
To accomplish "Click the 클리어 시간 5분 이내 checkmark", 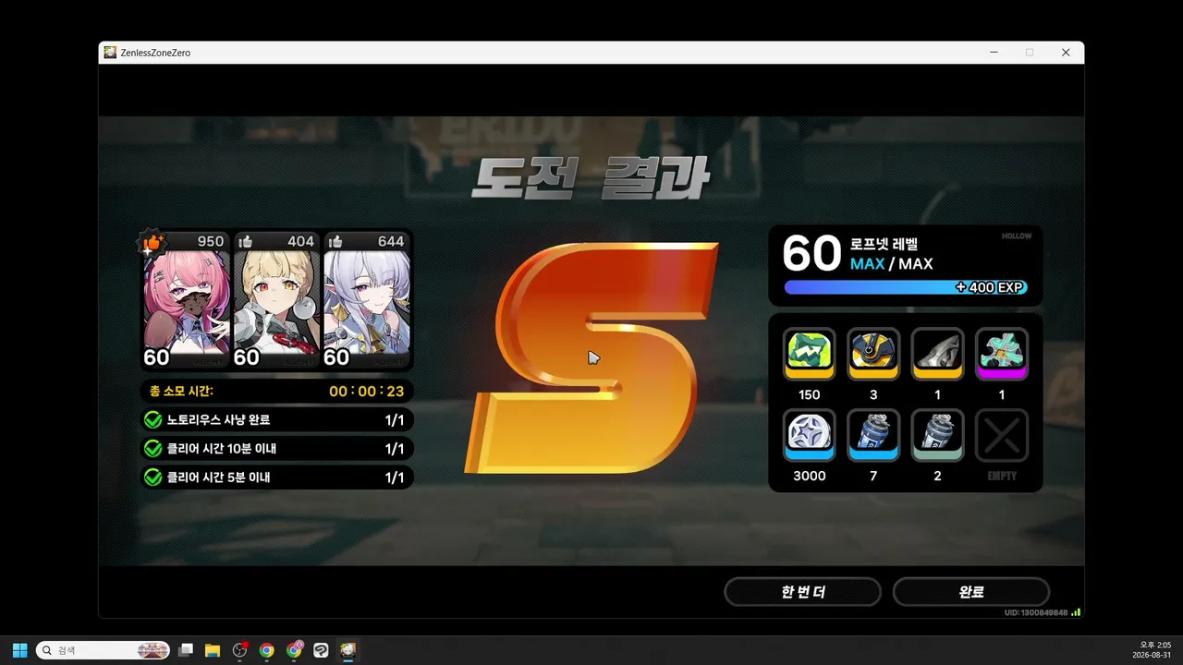I will [x=153, y=478].
